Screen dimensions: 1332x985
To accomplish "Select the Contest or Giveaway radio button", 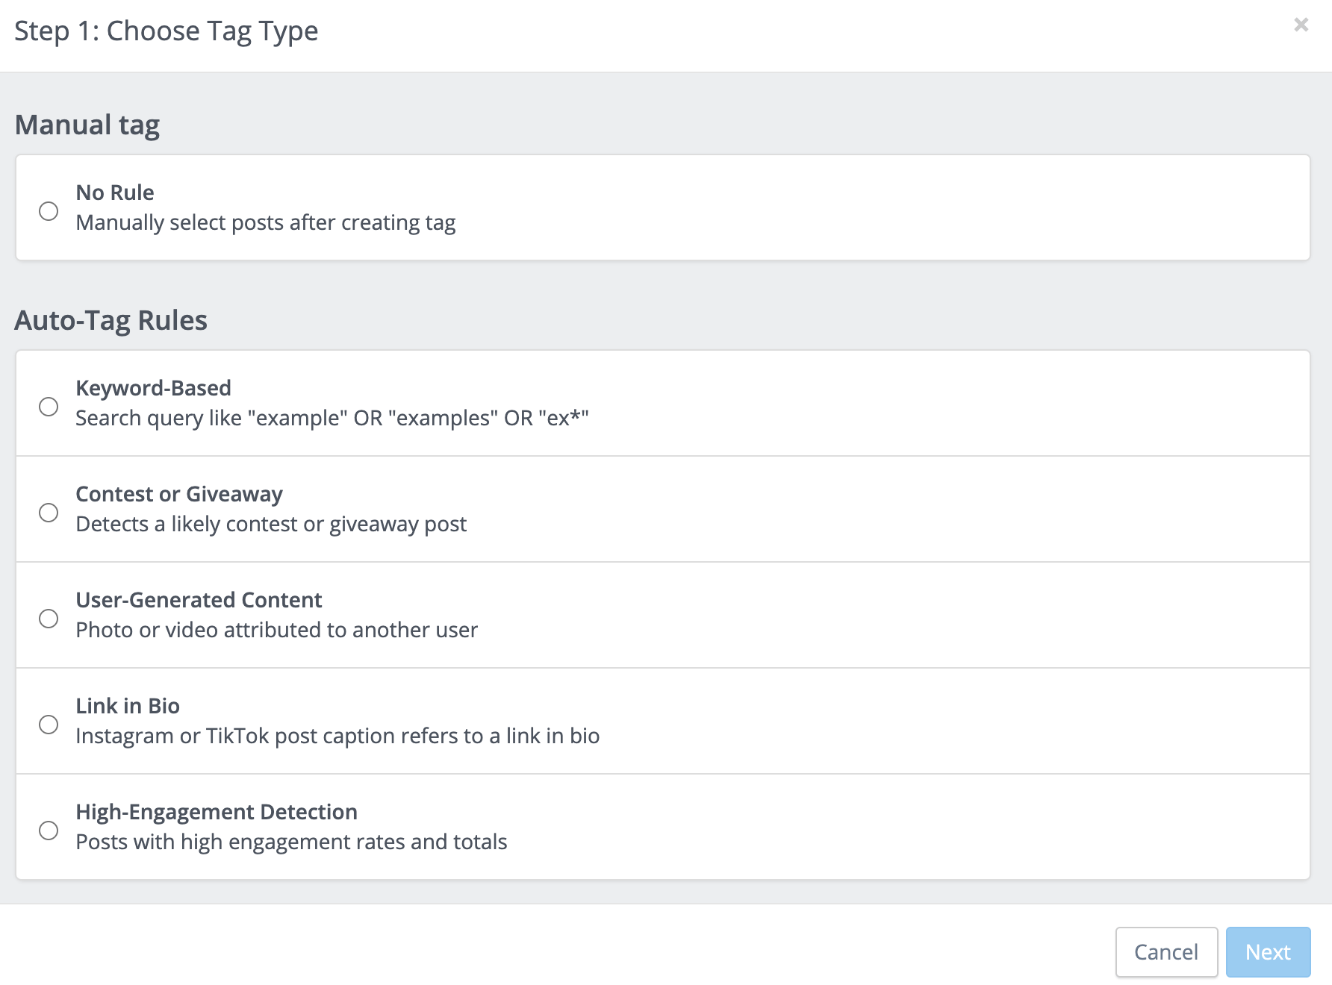I will (49, 513).
